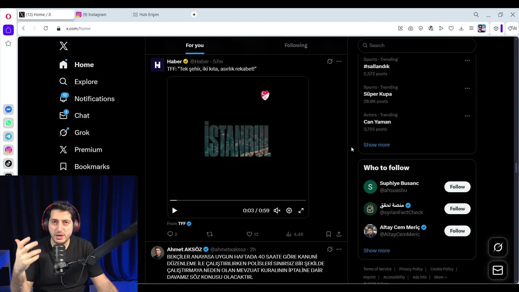Open Grok in X sidebar
The height and width of the screenshot is (292, 519).
click(x=75, y=133)
